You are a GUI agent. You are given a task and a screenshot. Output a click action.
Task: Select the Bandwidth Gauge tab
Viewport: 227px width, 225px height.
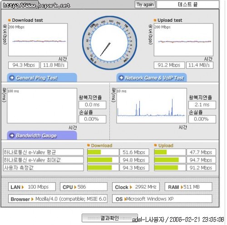click(42, 135)
